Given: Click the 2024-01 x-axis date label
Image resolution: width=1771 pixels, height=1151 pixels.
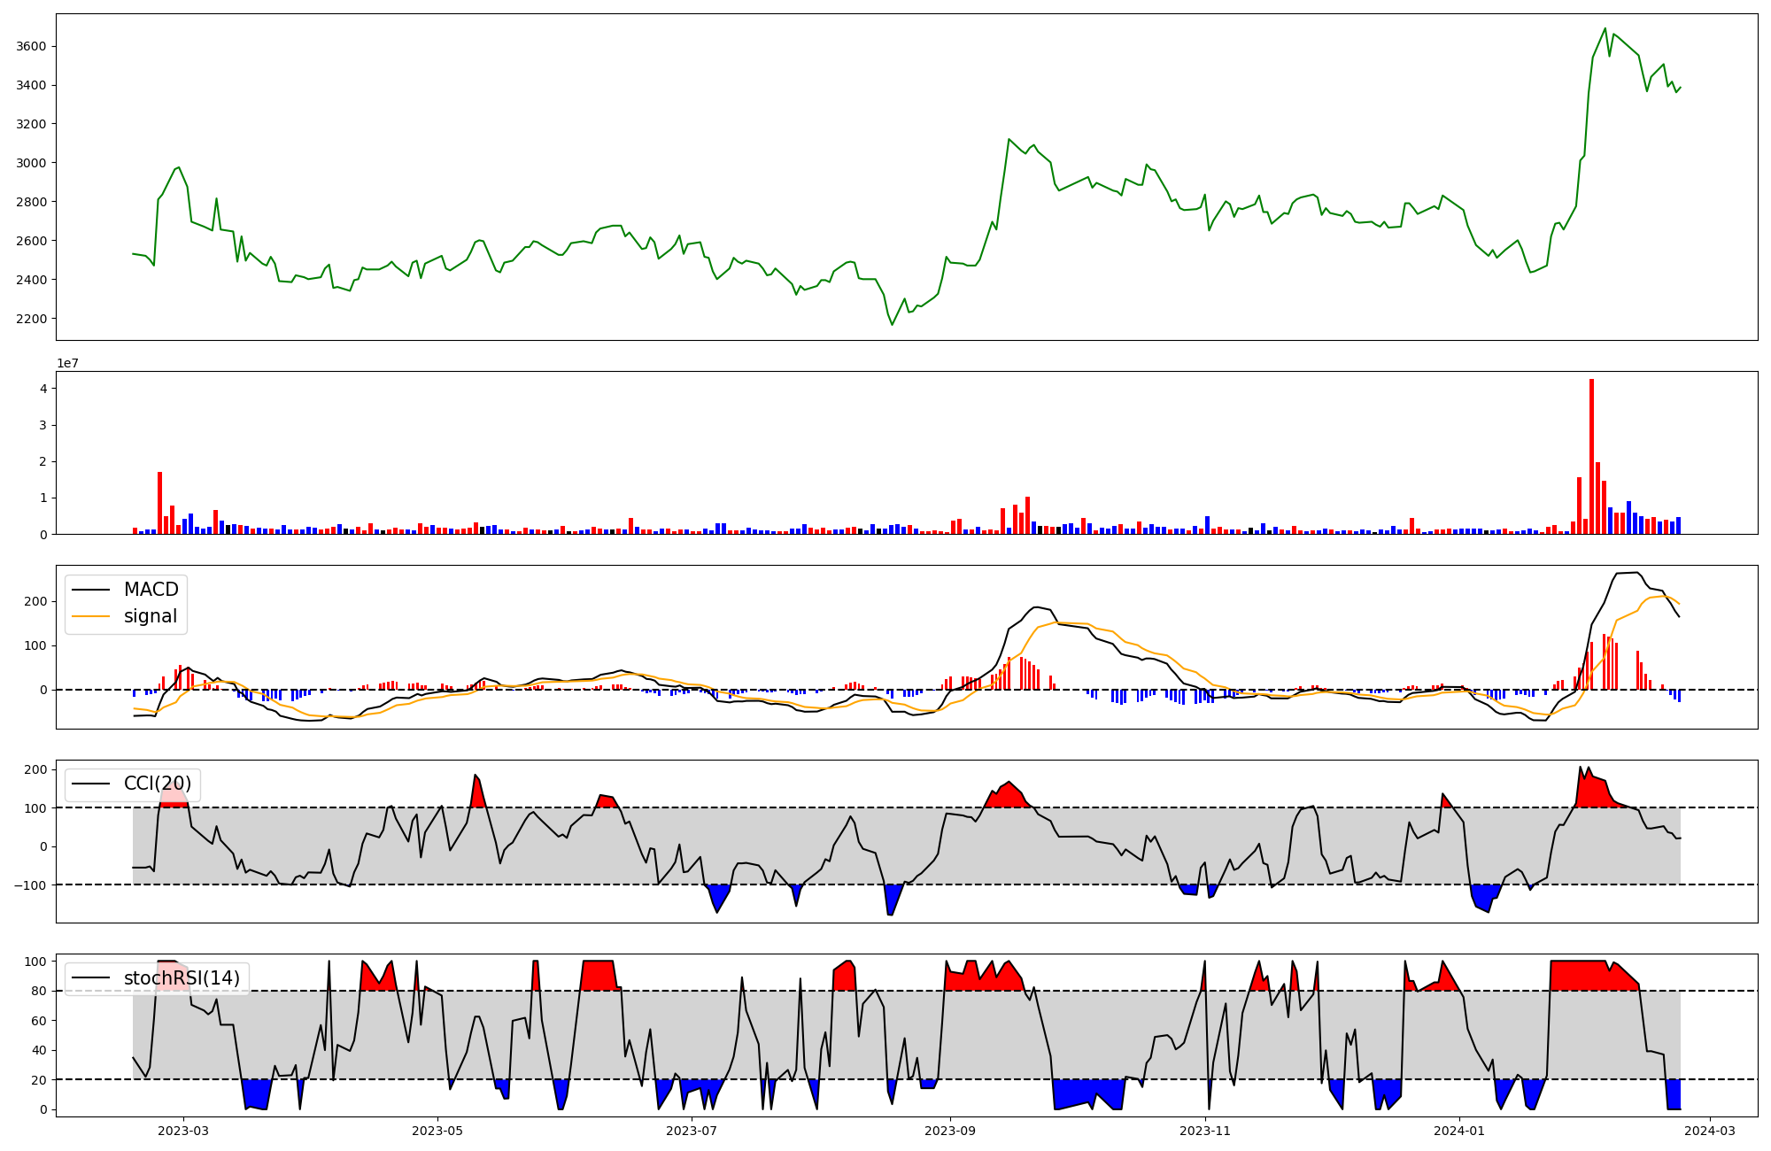Looking at the screenshot, I should 1458,1131.
